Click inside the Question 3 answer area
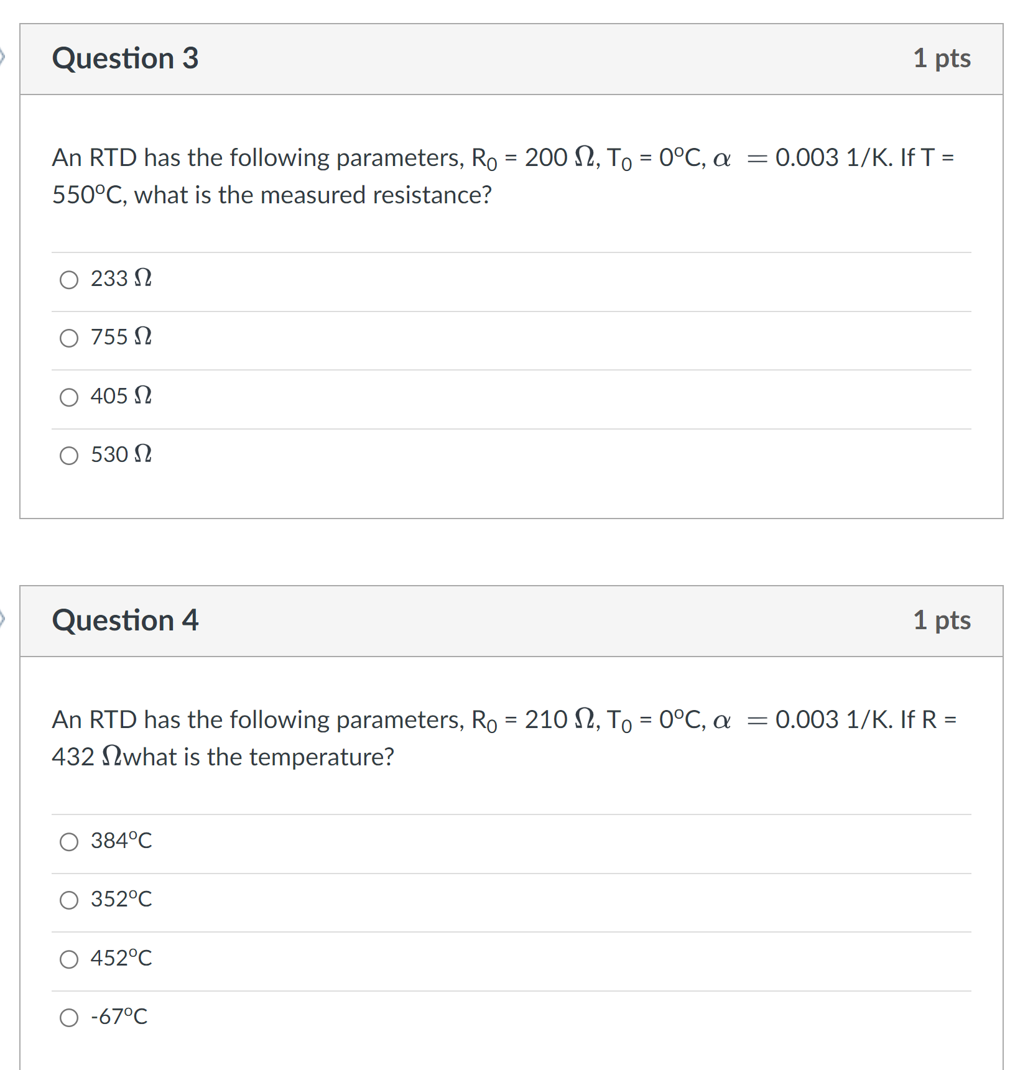This screenshot has width=1010, height=1070. 498,367
